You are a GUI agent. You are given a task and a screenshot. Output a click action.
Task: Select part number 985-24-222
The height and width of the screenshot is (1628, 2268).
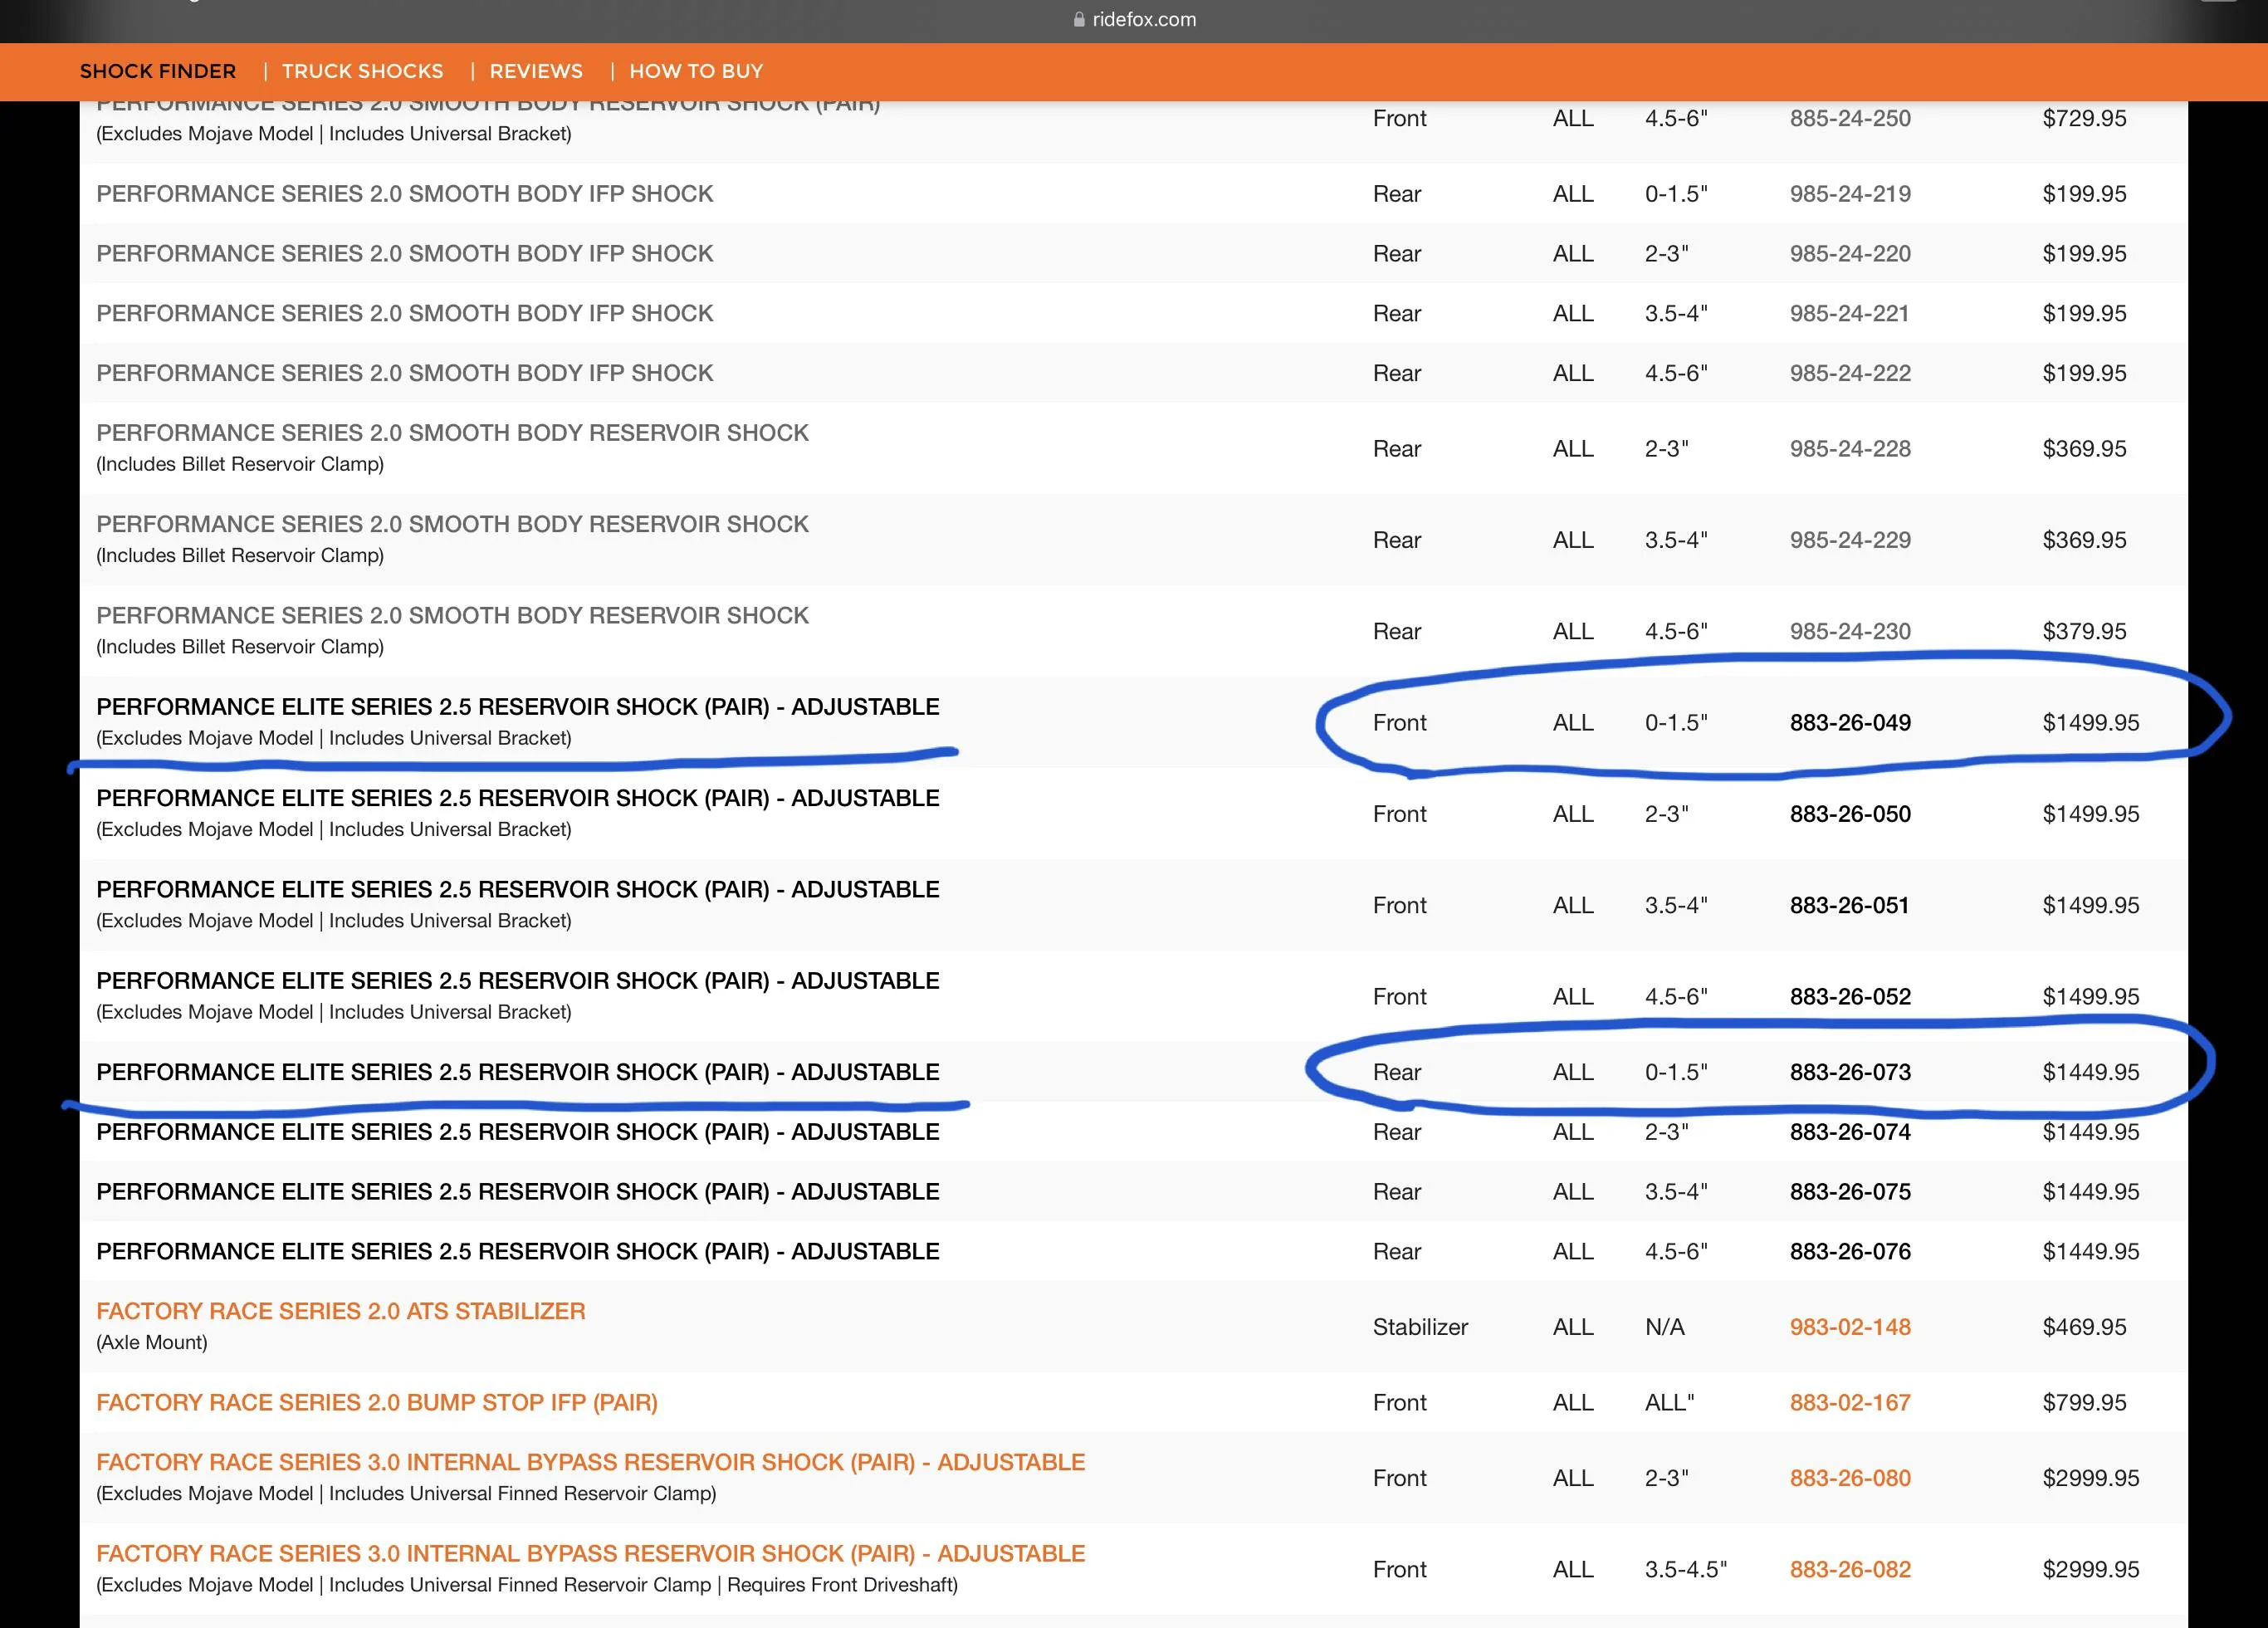coord(1850,373)
